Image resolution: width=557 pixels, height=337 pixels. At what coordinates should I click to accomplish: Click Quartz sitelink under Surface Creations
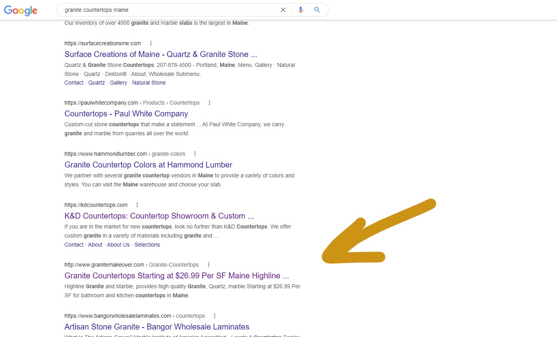(x=97, y=83)
